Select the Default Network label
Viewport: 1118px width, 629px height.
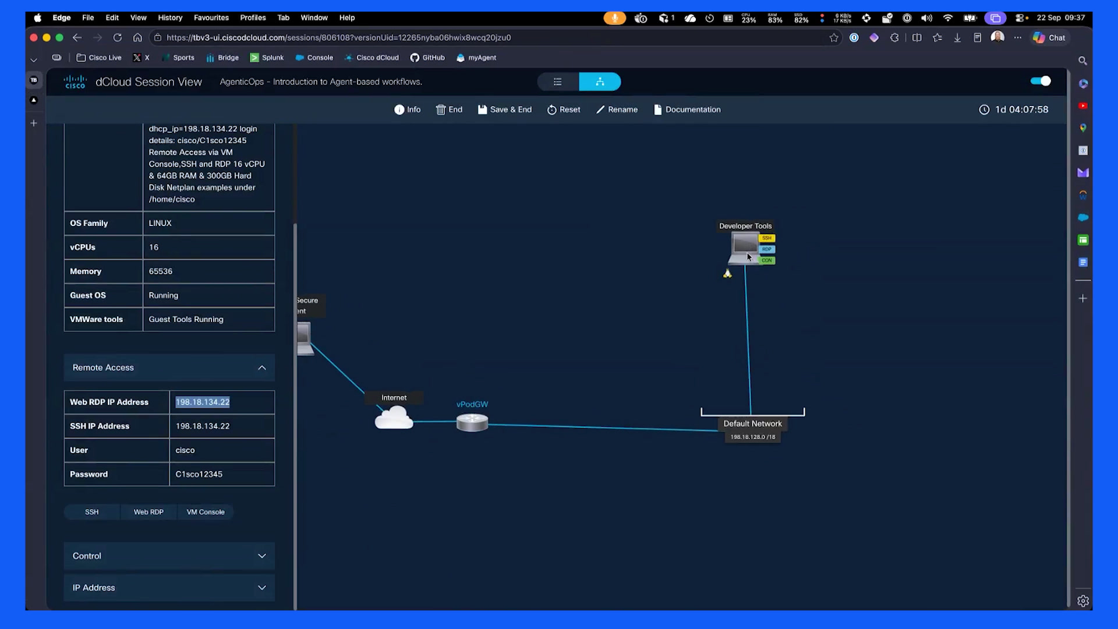point(752,423)
